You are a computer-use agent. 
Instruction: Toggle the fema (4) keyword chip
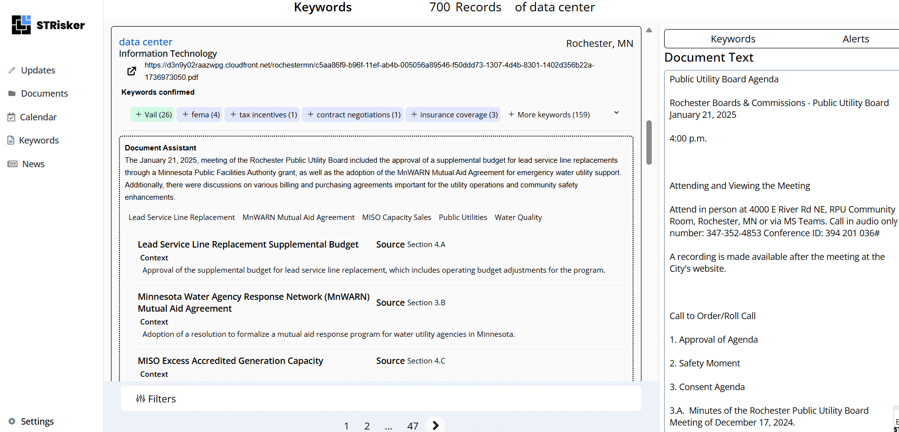coord(200,114)
